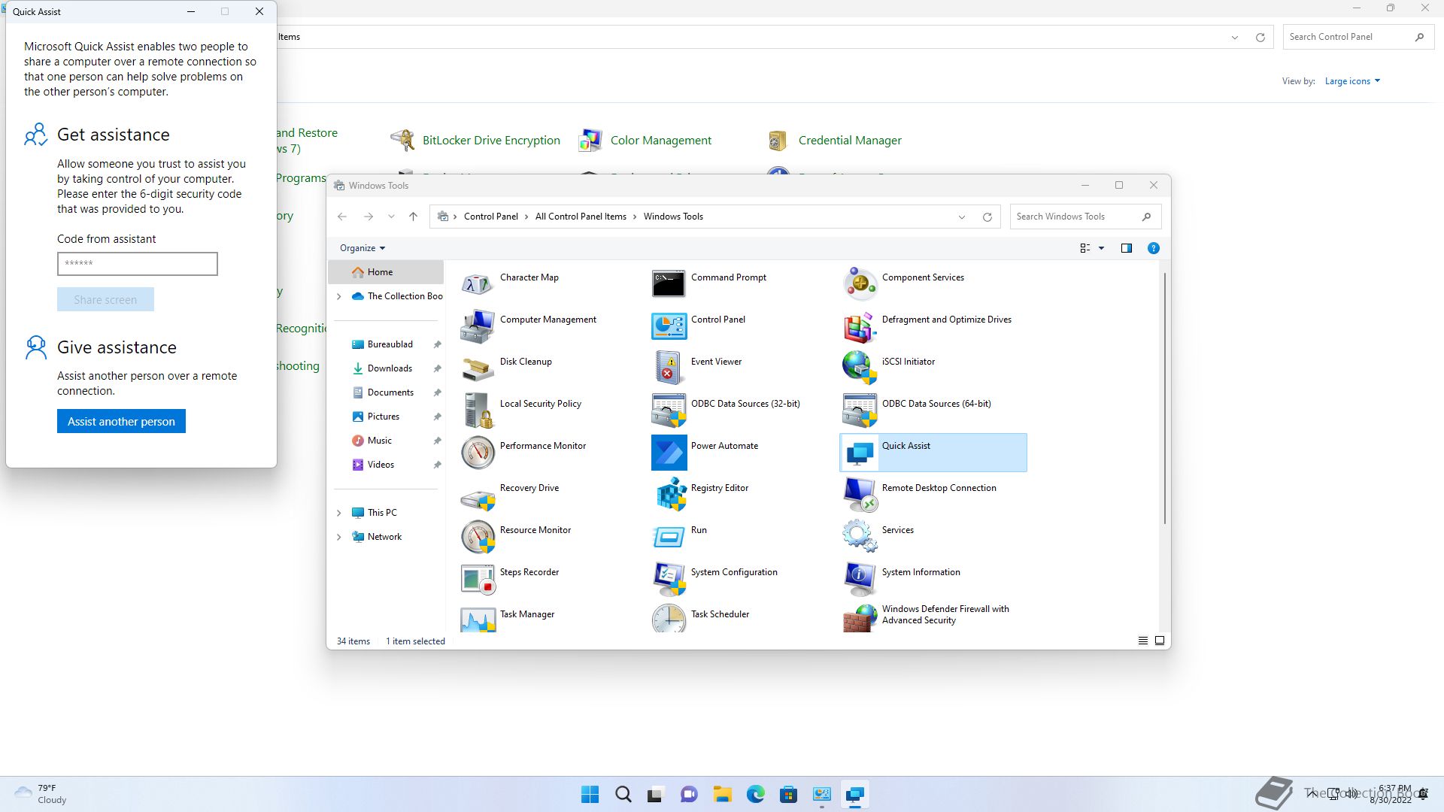Expand The Collection Book tree node

tap(338, 296)
